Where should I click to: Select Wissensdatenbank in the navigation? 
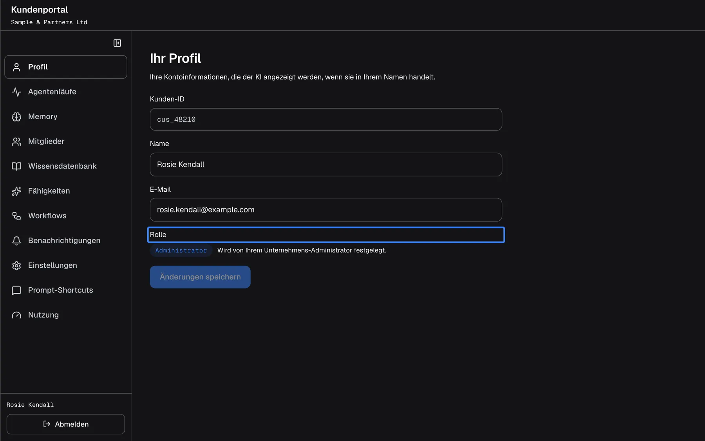click(x=66, y=166)
